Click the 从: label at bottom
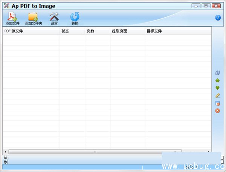 click(6, 157)
